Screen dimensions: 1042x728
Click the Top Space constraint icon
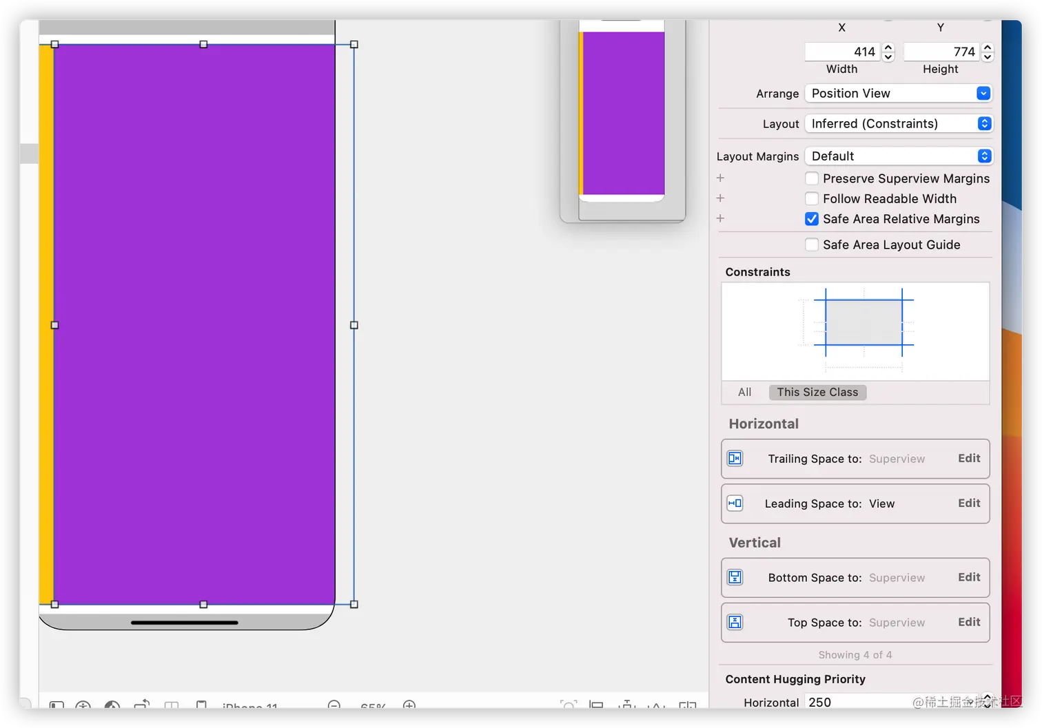[x=735, y=623]
